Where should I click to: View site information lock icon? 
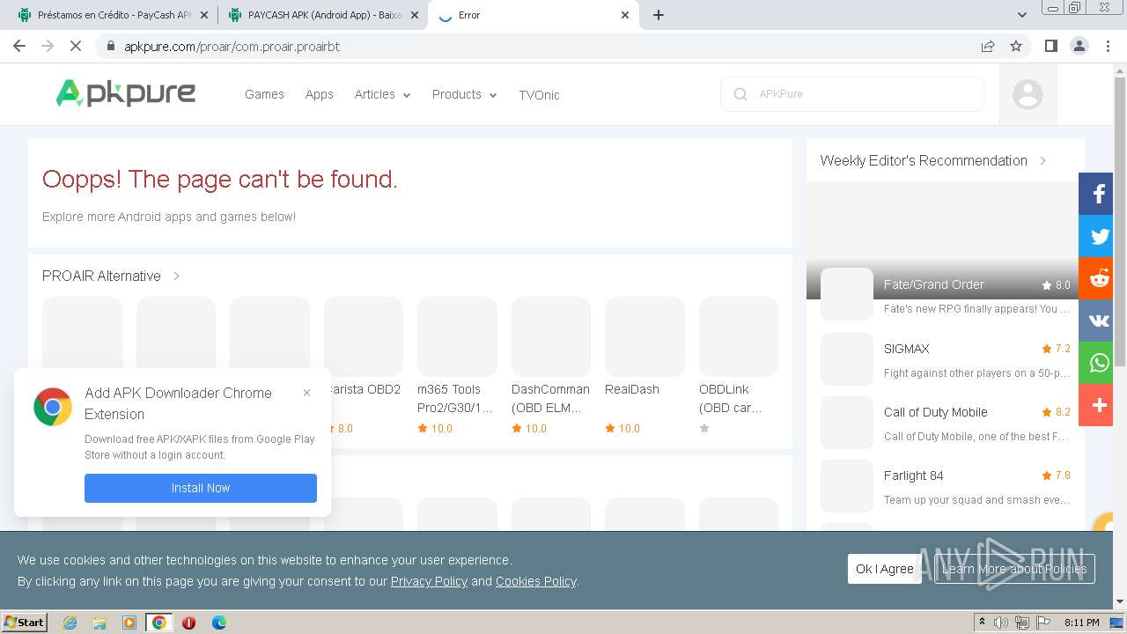(110, 46)
